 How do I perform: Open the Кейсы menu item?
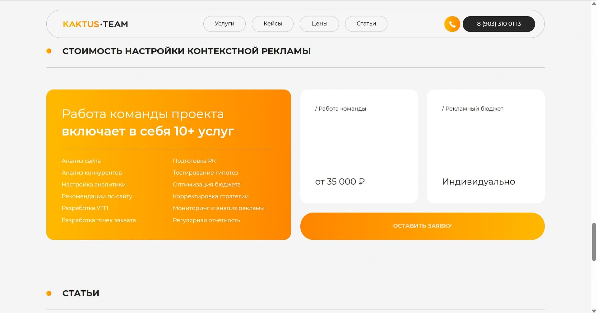tap(272, 24)
